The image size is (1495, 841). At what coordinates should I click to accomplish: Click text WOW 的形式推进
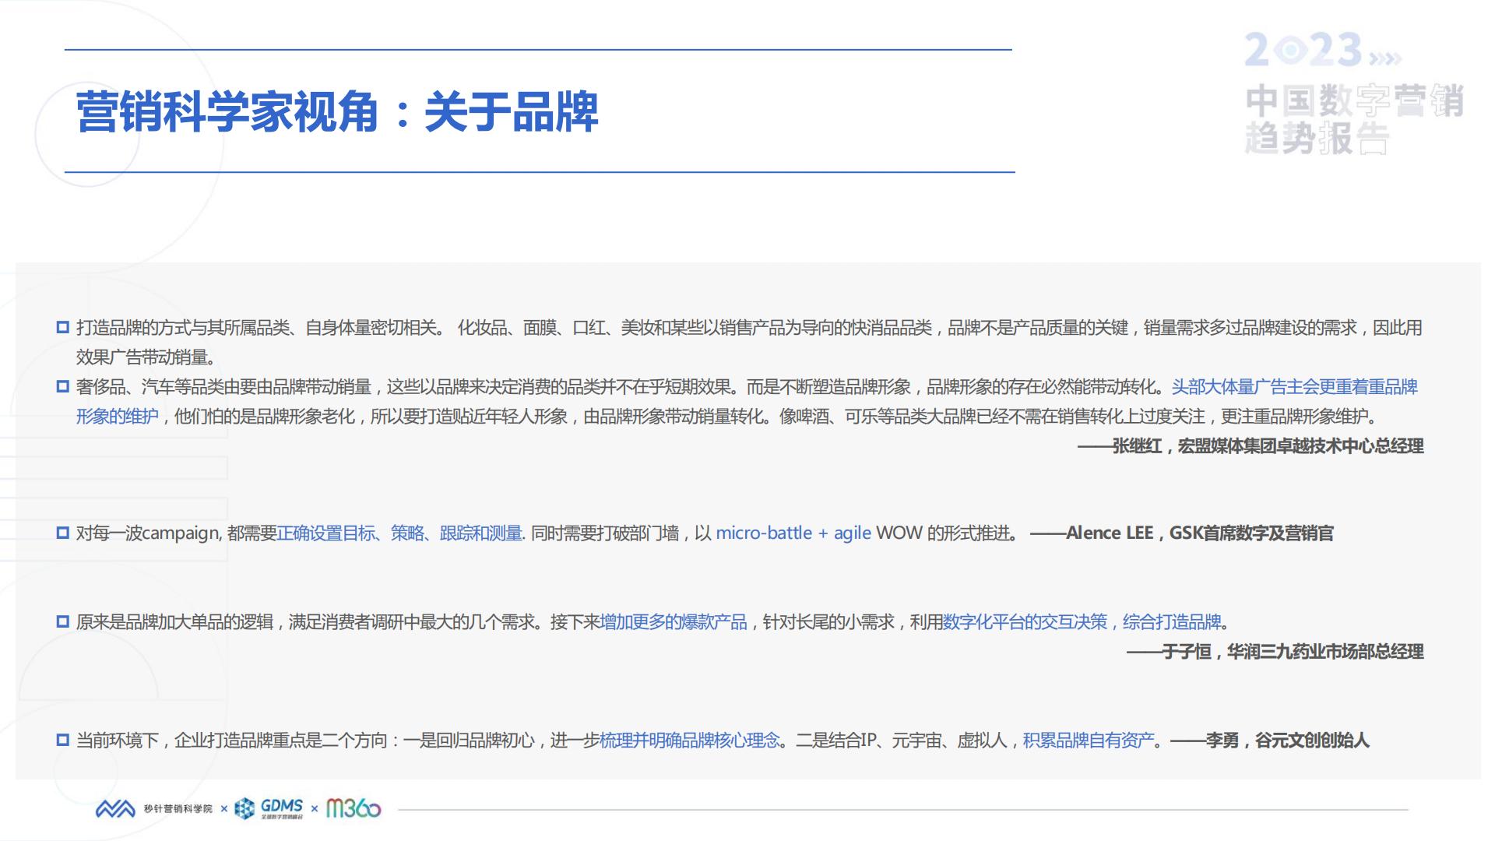943,533
